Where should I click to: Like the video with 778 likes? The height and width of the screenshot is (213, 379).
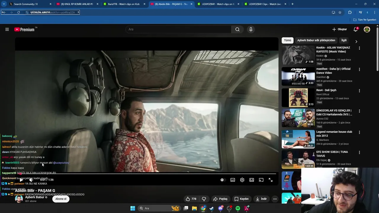pos(191,199)
